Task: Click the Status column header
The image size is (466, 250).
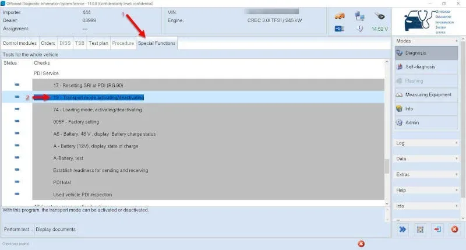Action: pos(10,63)
